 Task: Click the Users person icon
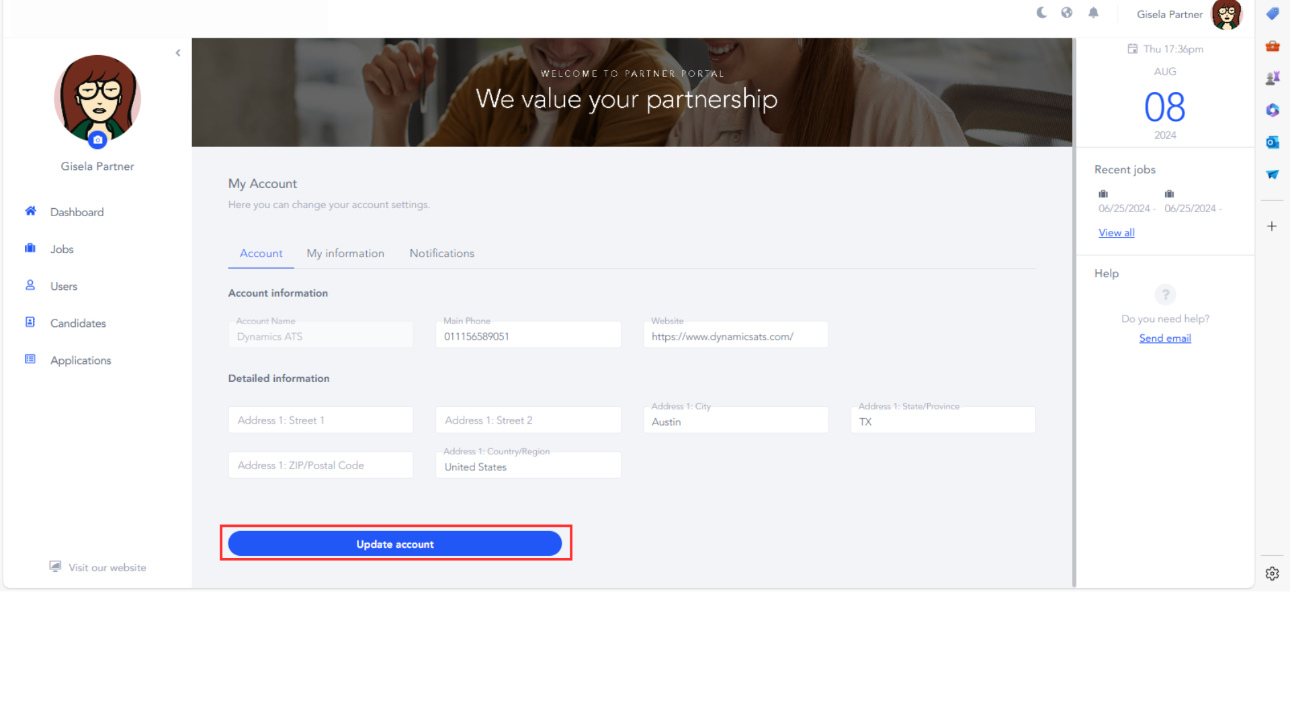click(30, 285)
